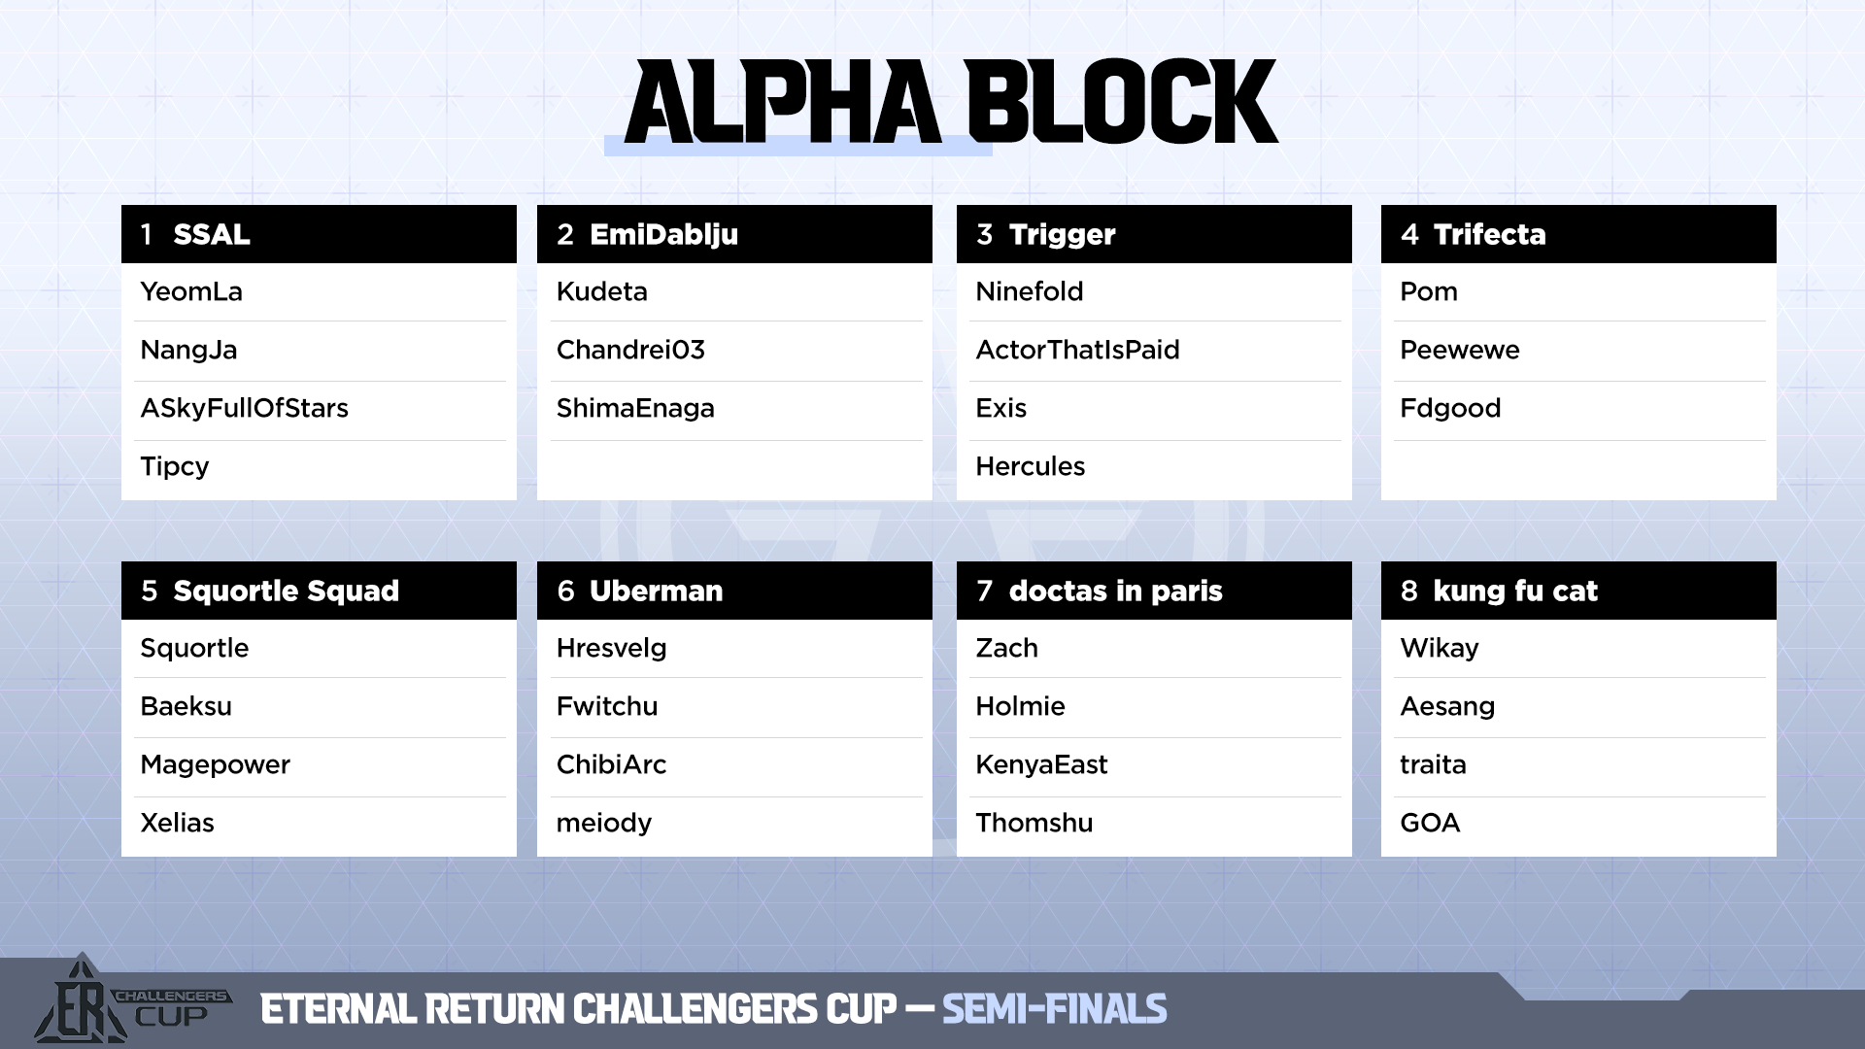Viewport: 1865px width, 1049px height.
Task: Open the Trifecta team header
Action: (x=1578, y=234)
